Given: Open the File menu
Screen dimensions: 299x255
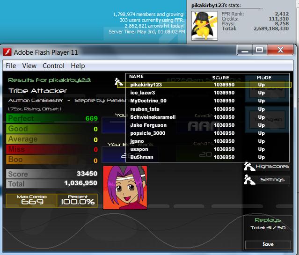Looking at the screenshot, I should tap(11, 66).
